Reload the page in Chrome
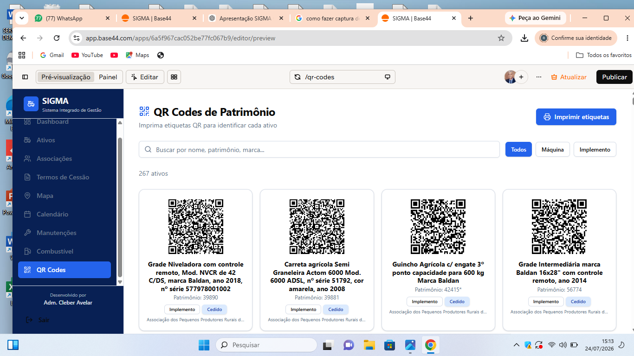634x356 pixels. tap(57, 38)
